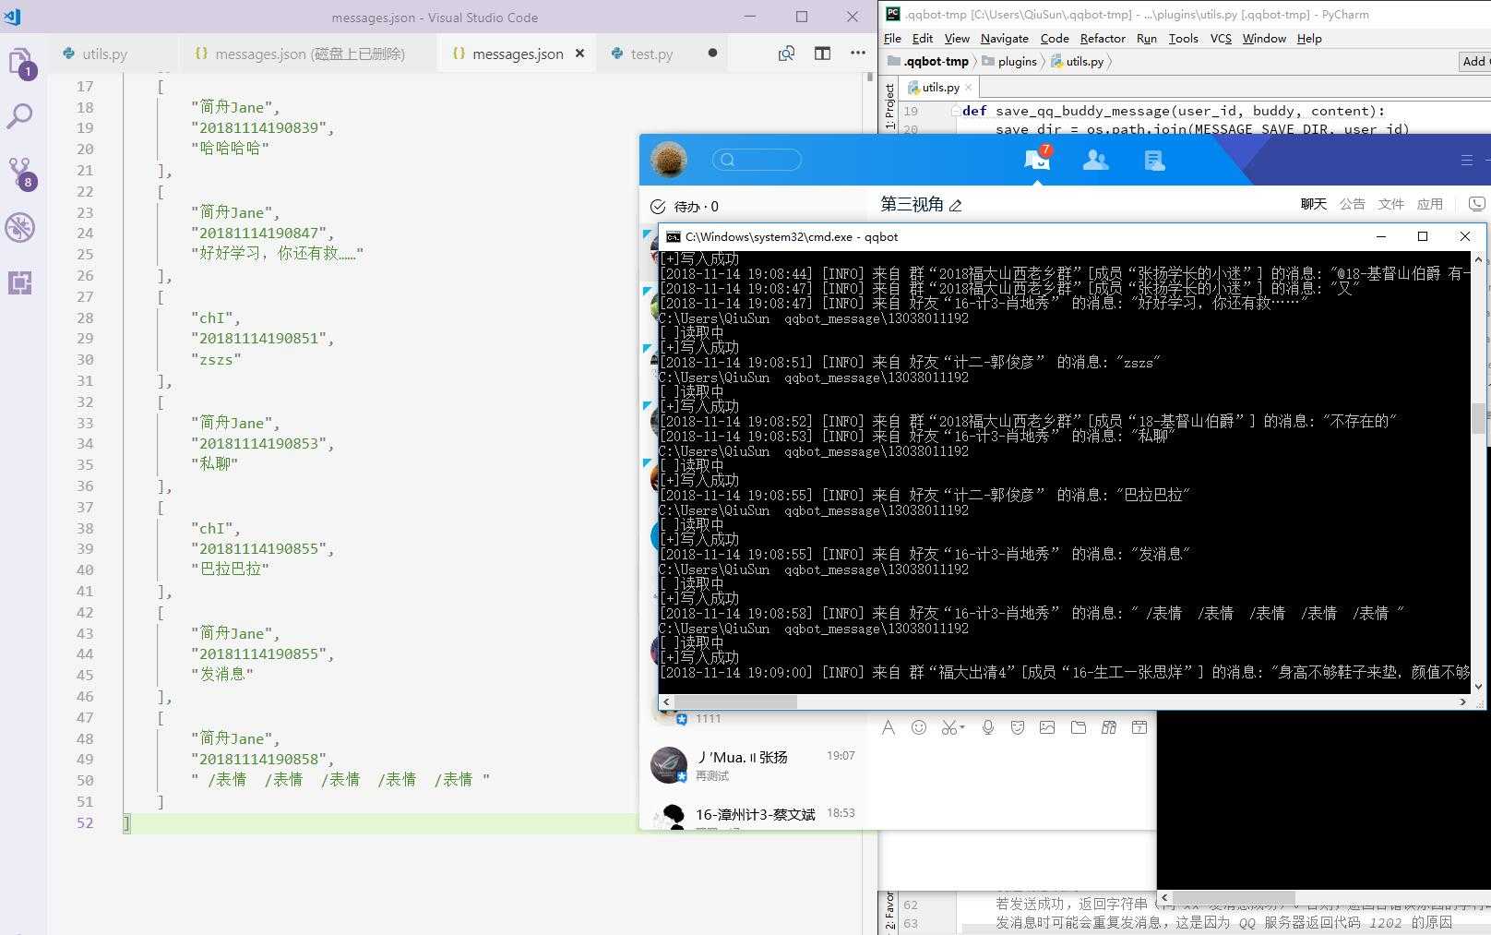The height and width of the screenshot is (935, 1491).
Task: Edit the 第三视角 group name pencil icon
Action: coord(956,206)
